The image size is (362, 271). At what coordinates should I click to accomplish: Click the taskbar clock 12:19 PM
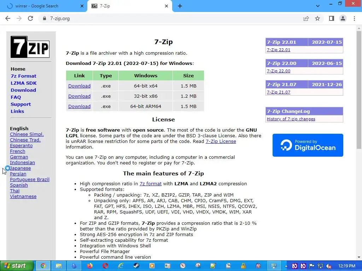[x=346, y=266]
